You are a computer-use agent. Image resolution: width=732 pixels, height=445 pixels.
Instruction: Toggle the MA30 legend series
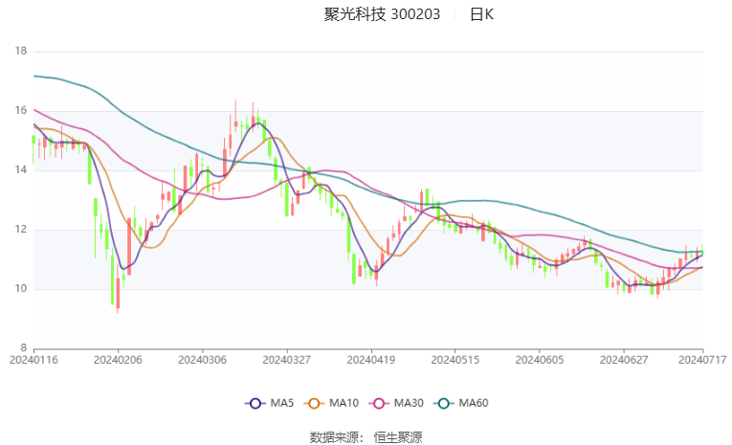click(x=396, y=403)
